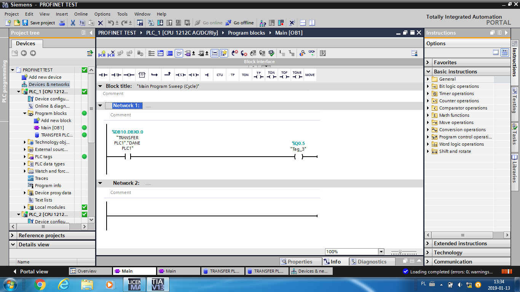Click the Download to device icon

tap(160, 23)
